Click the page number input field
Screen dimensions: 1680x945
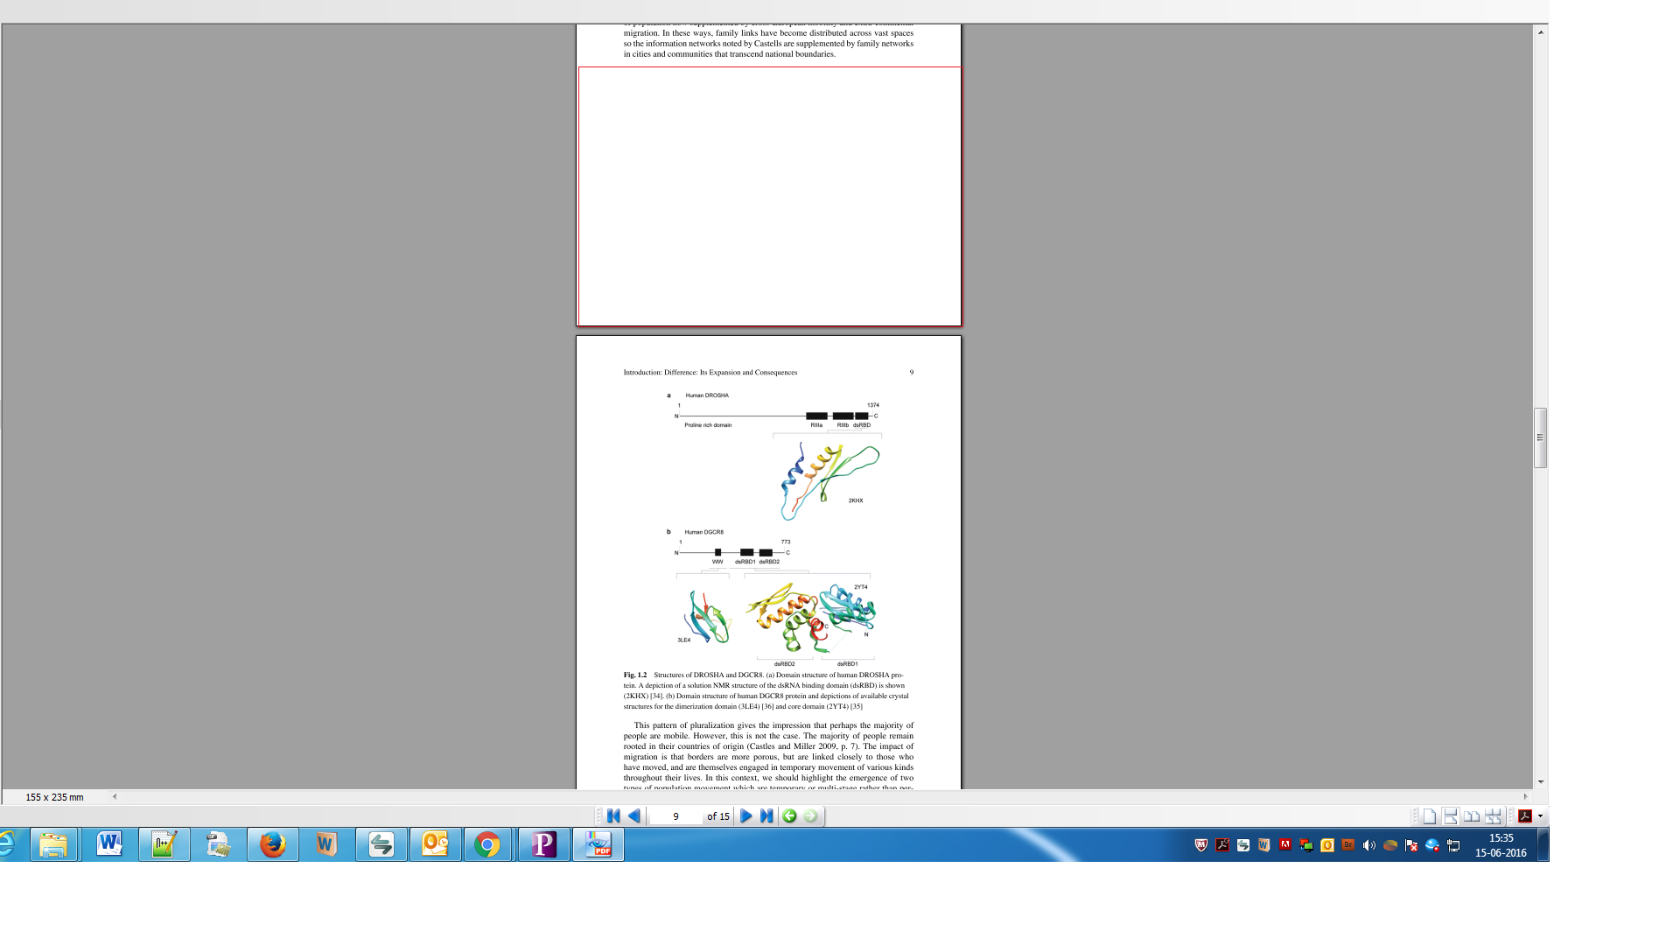(675, 815)
